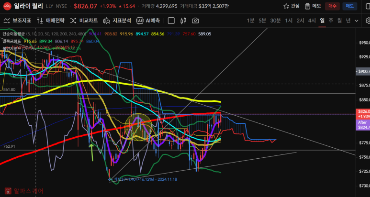Click the 861.80 horizontal line label

[10, 89]
